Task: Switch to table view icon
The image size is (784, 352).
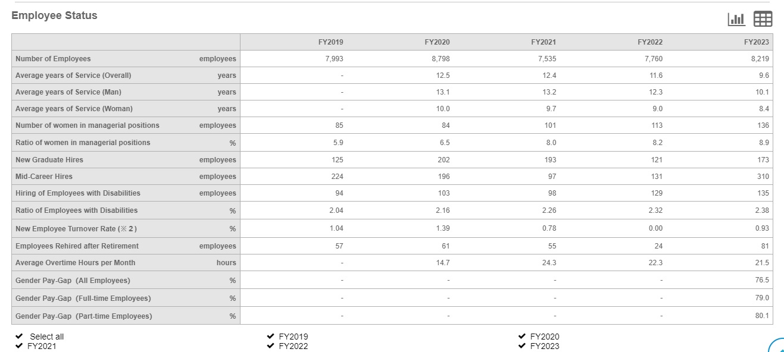Action: click(x=763, y=19)
